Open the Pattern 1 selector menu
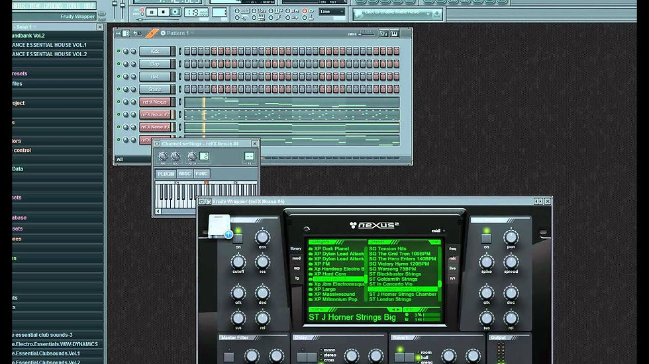Image resolution: width=649 pixels, height=364 pixels. point(177,33)
